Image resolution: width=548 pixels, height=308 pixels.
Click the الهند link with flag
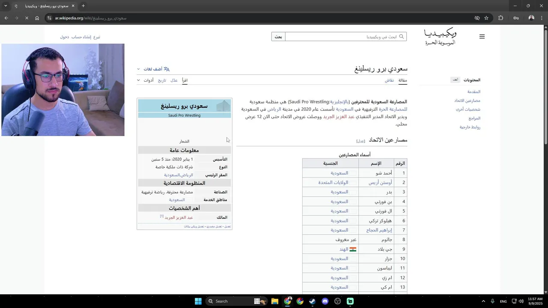pos(344,249)
